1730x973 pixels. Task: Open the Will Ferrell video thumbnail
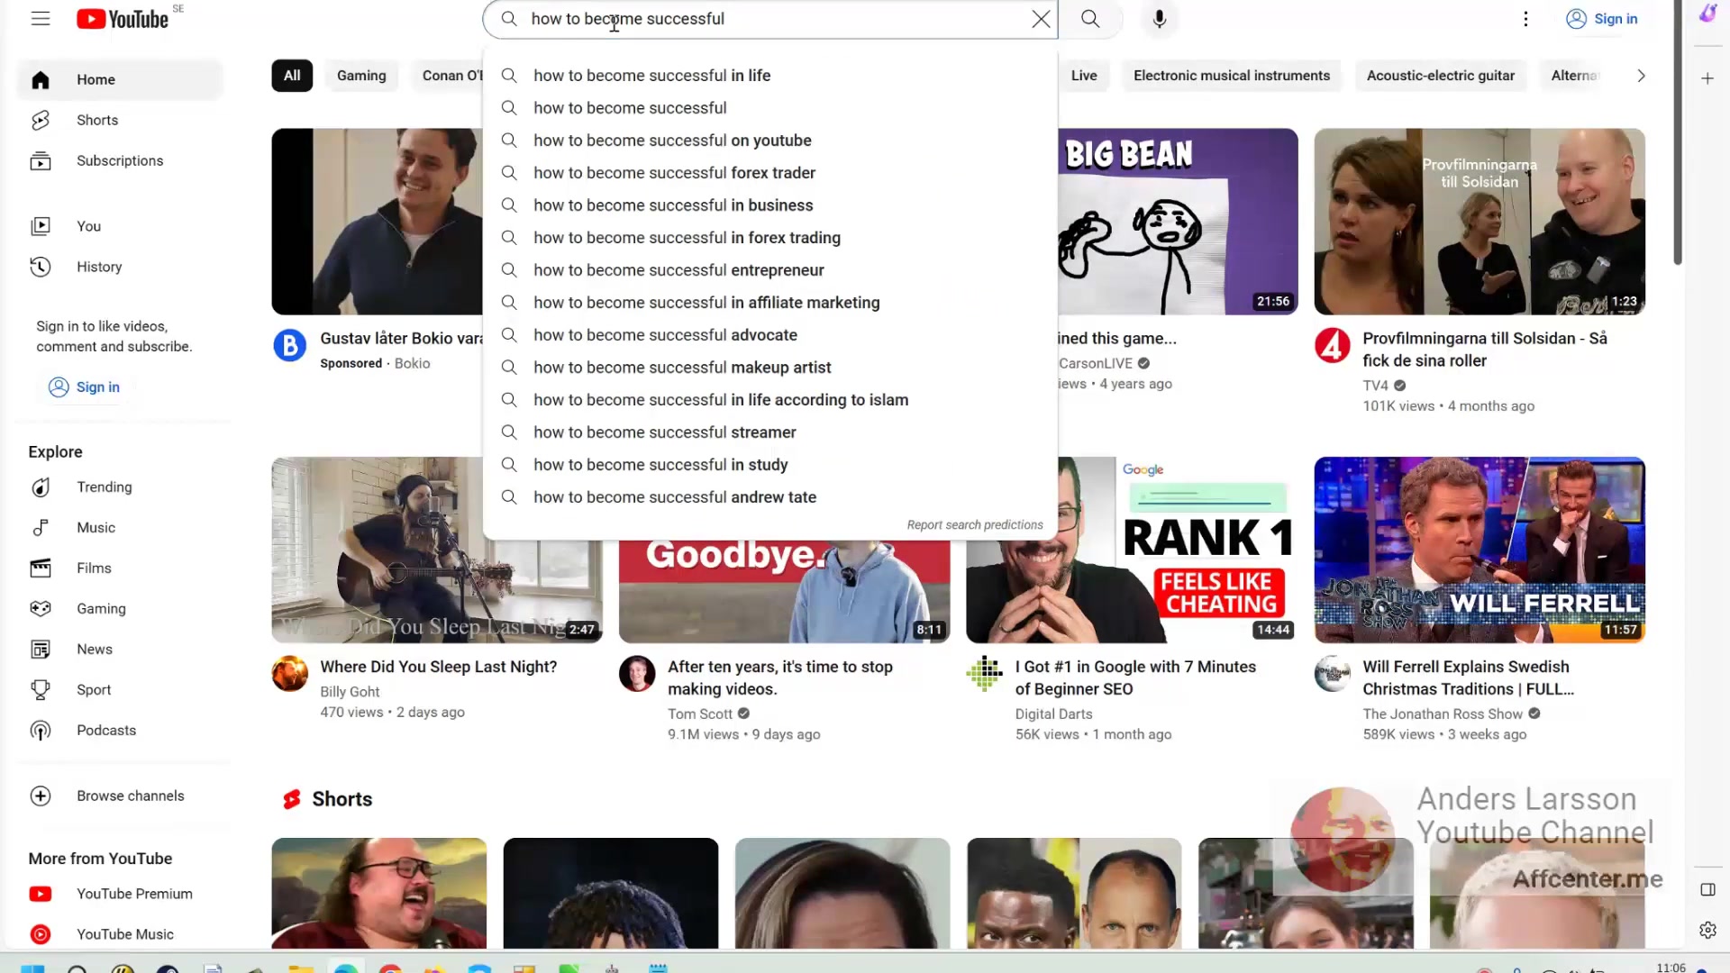(1480, 550)
